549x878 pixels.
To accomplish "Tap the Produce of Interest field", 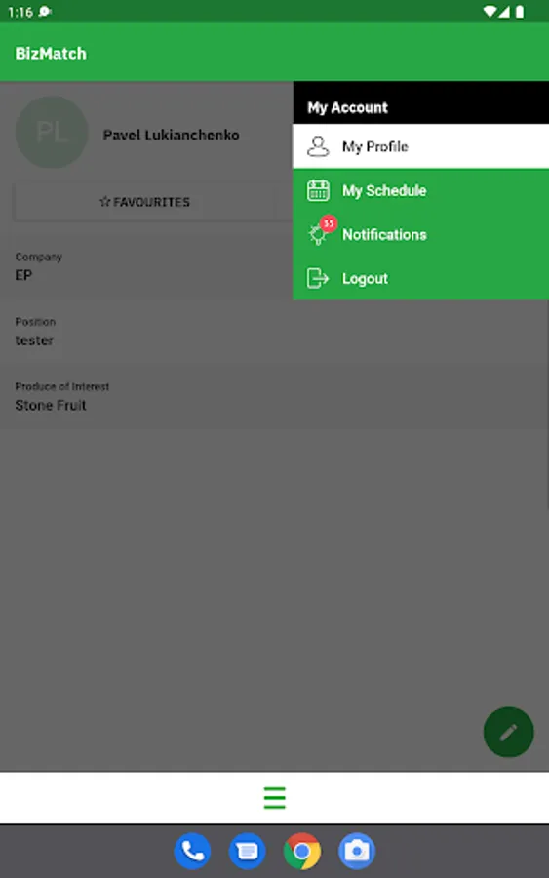I will 274,396.
